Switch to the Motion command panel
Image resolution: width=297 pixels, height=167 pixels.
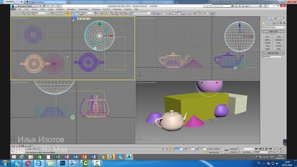point(275,19)
